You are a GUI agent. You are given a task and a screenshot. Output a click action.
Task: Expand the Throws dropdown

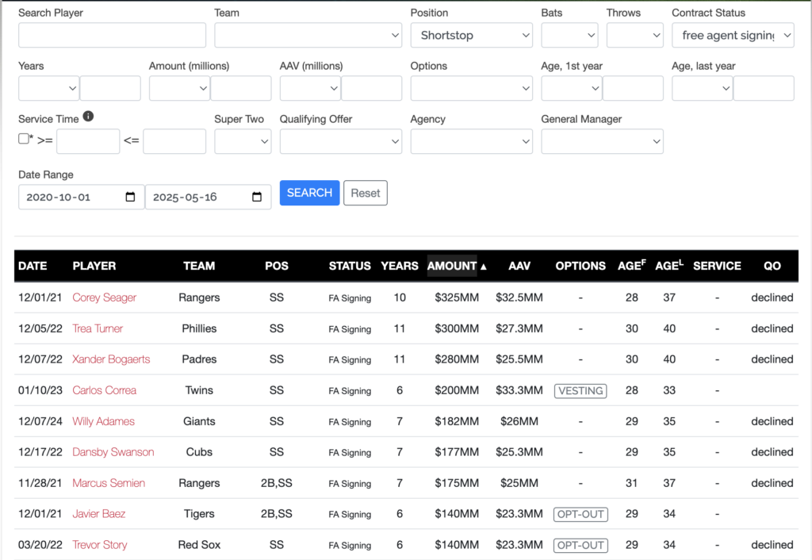(634, 35)
